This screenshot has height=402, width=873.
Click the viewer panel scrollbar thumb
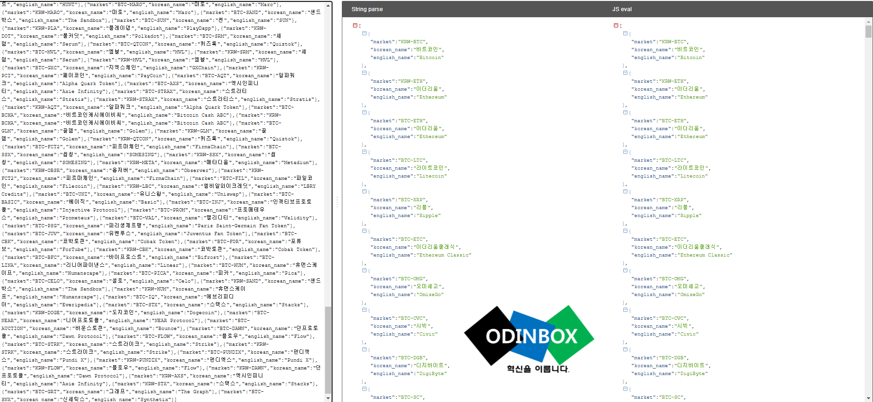pos(868,31)
